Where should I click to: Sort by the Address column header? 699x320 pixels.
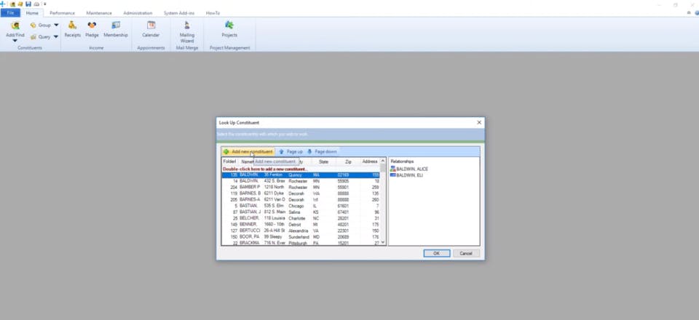click(x=370, y=161)
